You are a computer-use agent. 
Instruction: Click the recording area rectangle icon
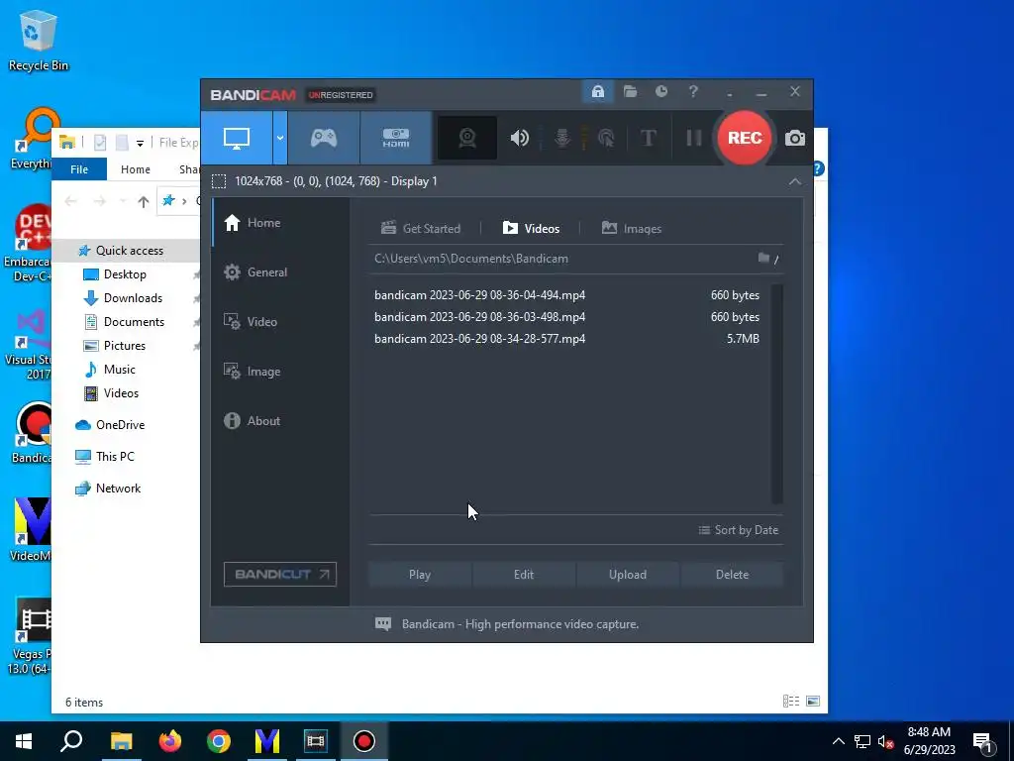click(x=219, y=181)
